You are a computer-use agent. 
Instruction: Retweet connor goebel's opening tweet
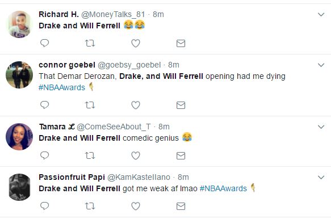coord(90,105)
